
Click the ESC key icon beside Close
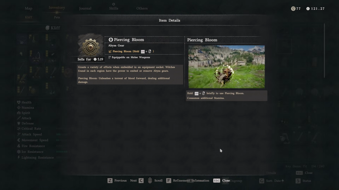(x=217, y=181)
